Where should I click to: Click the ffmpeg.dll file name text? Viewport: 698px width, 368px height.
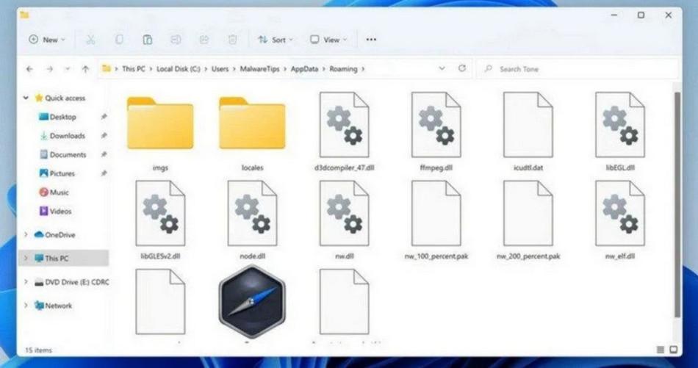tap(436, 167)
